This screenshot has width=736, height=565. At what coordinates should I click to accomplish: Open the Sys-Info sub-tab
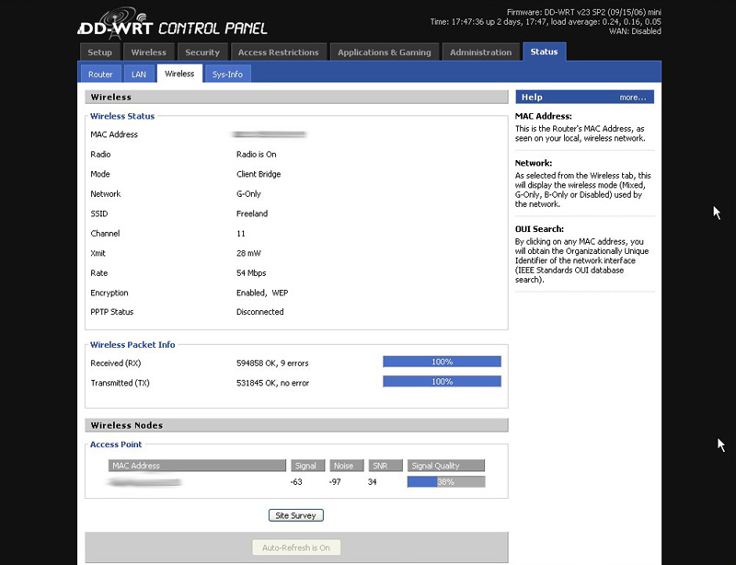coord(227,75)
